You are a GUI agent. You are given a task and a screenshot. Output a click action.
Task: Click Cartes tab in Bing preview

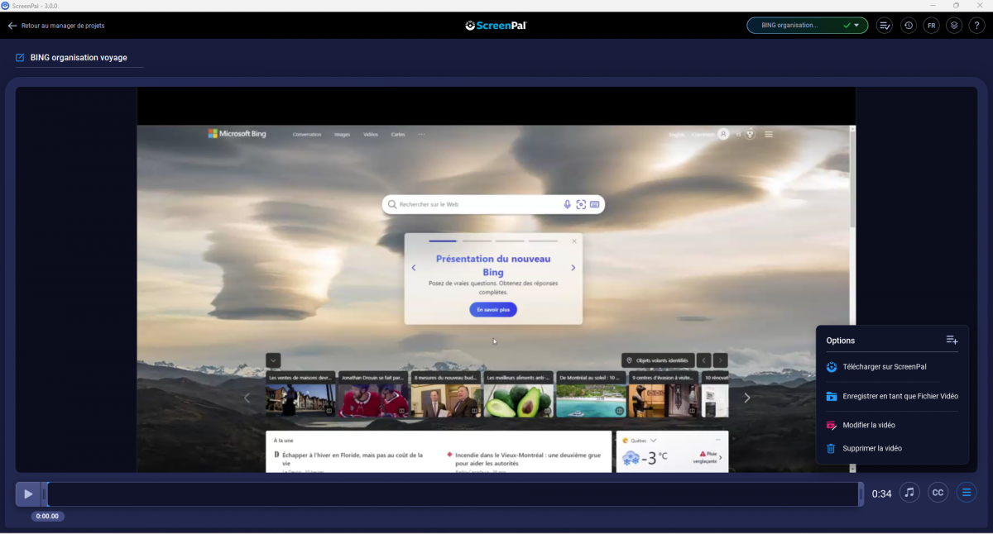[x=398, y=134]
